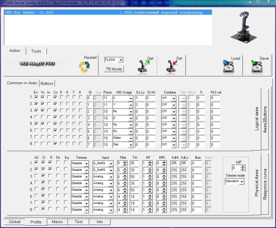Select VKB Fat Mamba device row
This screenshot has width=276, height=228.
pyautogui.click(x=108, y=12)
